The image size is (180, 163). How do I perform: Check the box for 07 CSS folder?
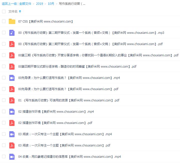[4, 22]
